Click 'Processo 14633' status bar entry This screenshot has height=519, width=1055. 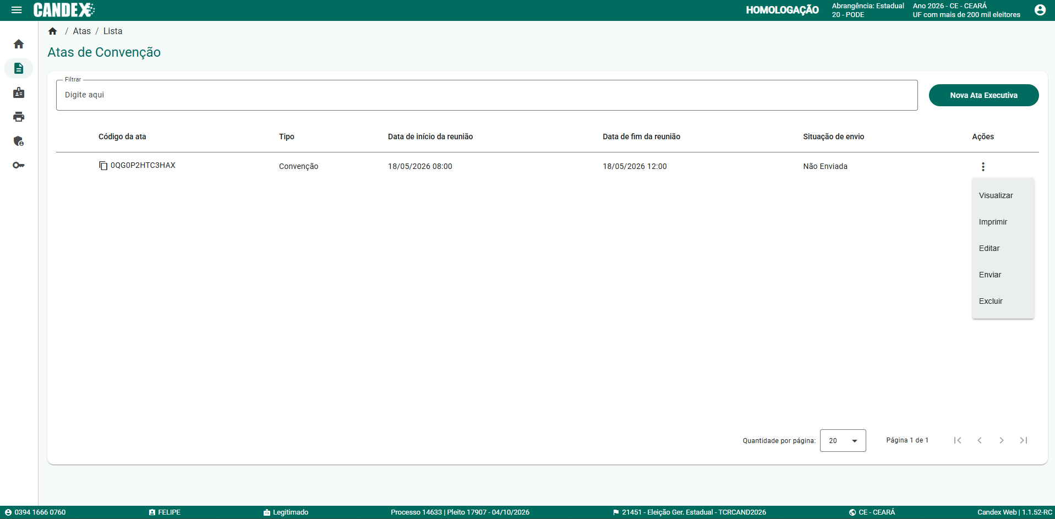point(460,512)
